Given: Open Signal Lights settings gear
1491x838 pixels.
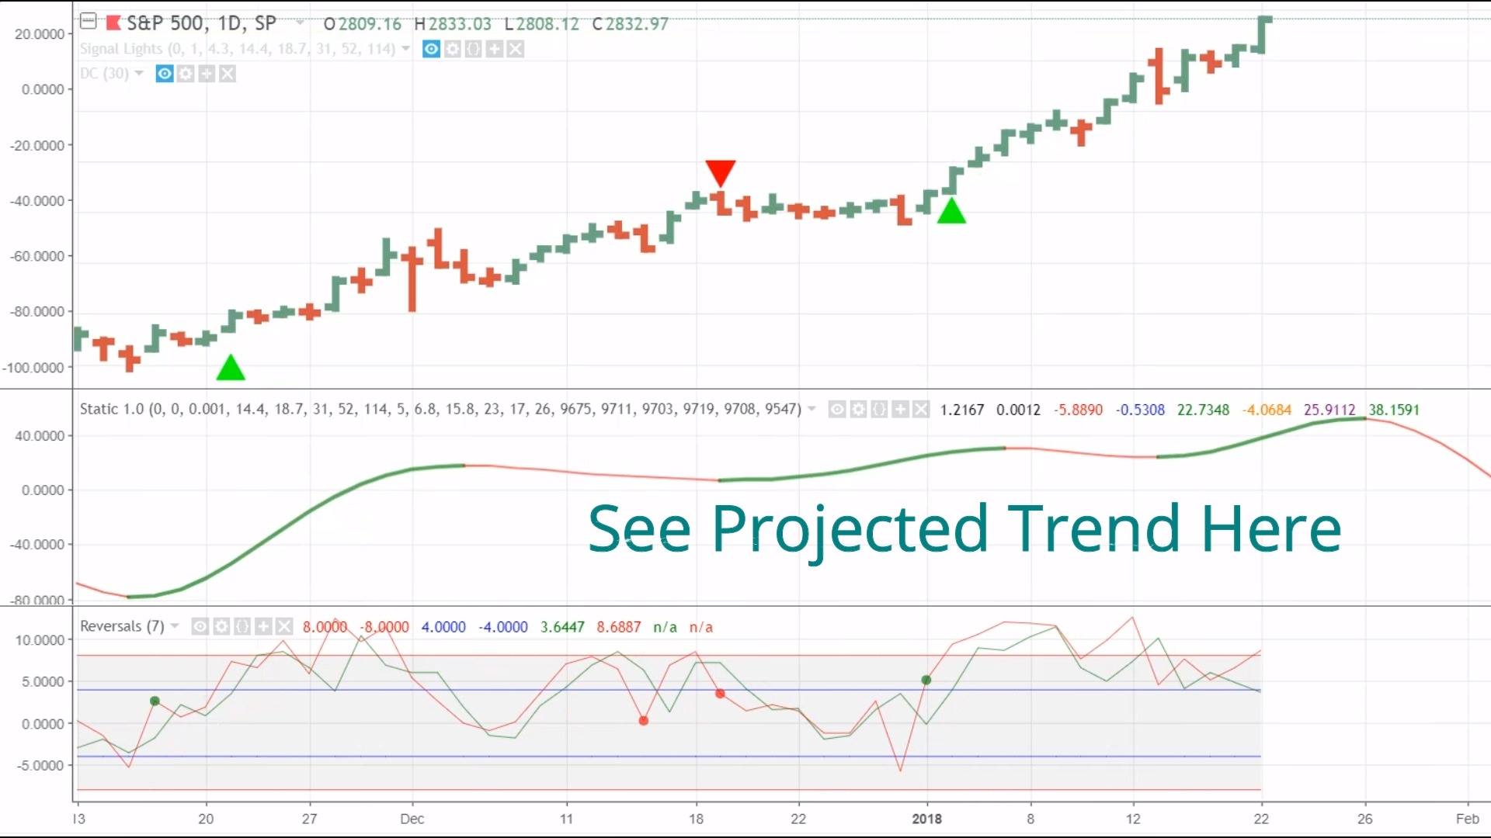Looking at the screenshot, I should 453,49.
